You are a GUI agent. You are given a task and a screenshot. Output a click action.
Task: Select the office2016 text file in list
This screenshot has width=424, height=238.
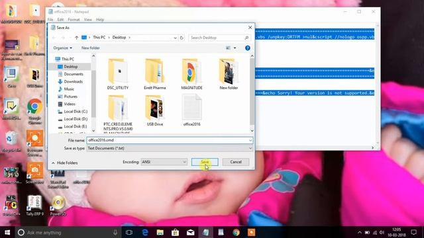191,110
